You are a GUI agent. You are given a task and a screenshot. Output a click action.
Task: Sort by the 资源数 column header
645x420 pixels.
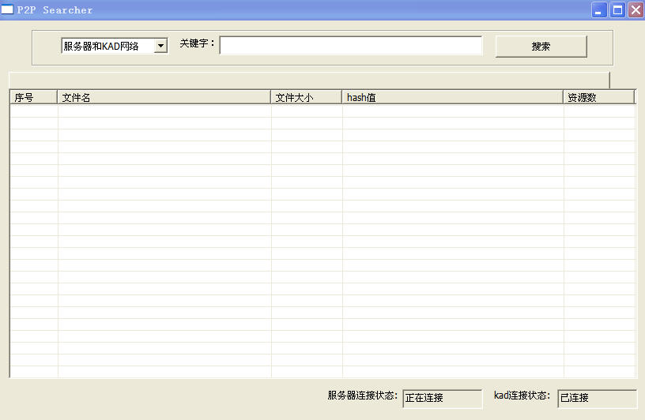coord(598,97)
